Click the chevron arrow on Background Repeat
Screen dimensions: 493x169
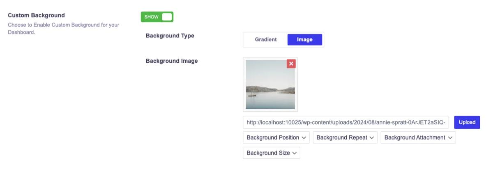371,138
